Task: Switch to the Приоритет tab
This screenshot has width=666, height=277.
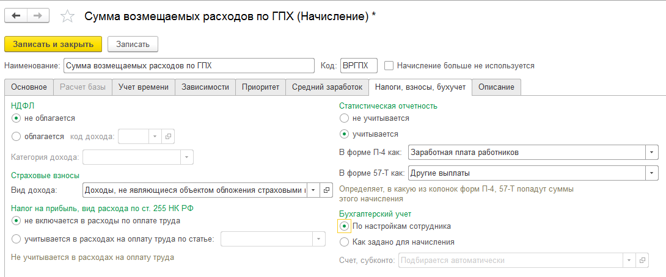Action: tap(260, 87)
